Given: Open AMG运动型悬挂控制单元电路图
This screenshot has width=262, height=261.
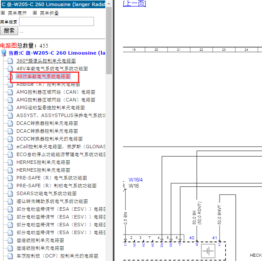Looking at the screenshot, I should coord(51,108).
